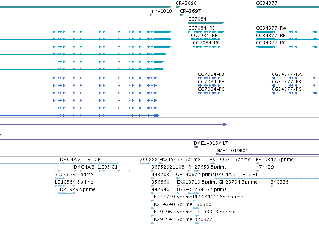Select clone DME1-018M17
The width and height of the screenshot is (319, 225).
tap(211, 143)
